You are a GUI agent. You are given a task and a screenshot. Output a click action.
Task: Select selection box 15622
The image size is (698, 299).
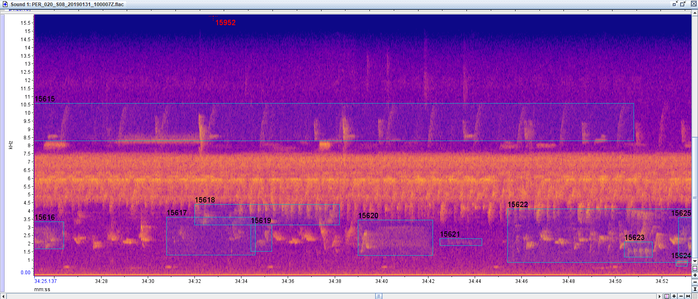[x=599, y=235]
